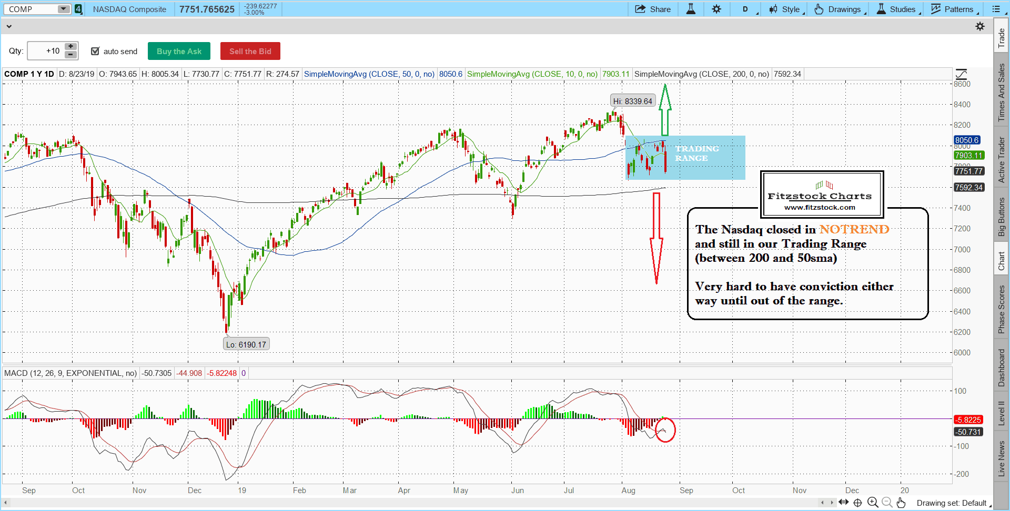
Task: Click the expand/compress time axis icon
Action: pyautogui.click(x=843, y=502)
